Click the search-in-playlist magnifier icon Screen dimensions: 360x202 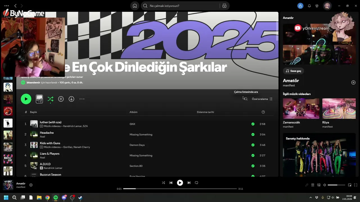click(x=246, y=99)
